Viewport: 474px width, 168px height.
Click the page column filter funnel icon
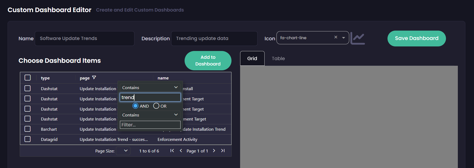[94, 78]
